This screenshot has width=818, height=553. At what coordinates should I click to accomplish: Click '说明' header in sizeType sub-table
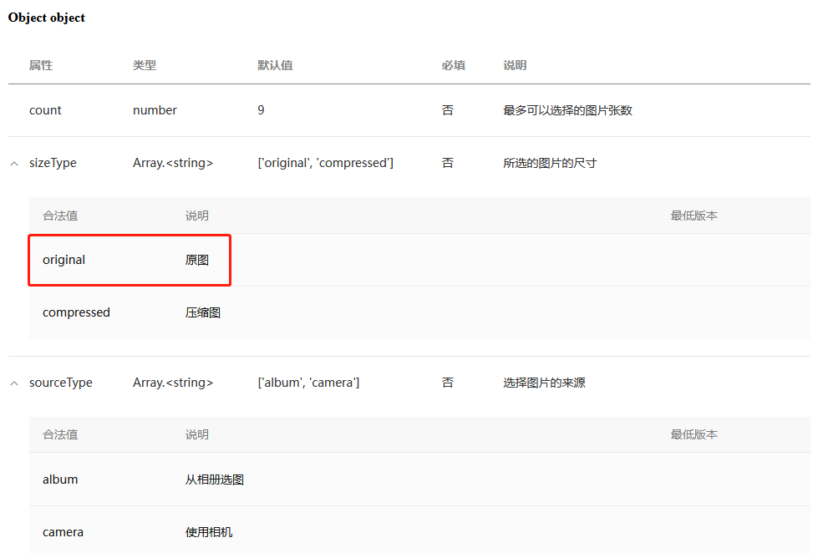click(x=197, y=216)
